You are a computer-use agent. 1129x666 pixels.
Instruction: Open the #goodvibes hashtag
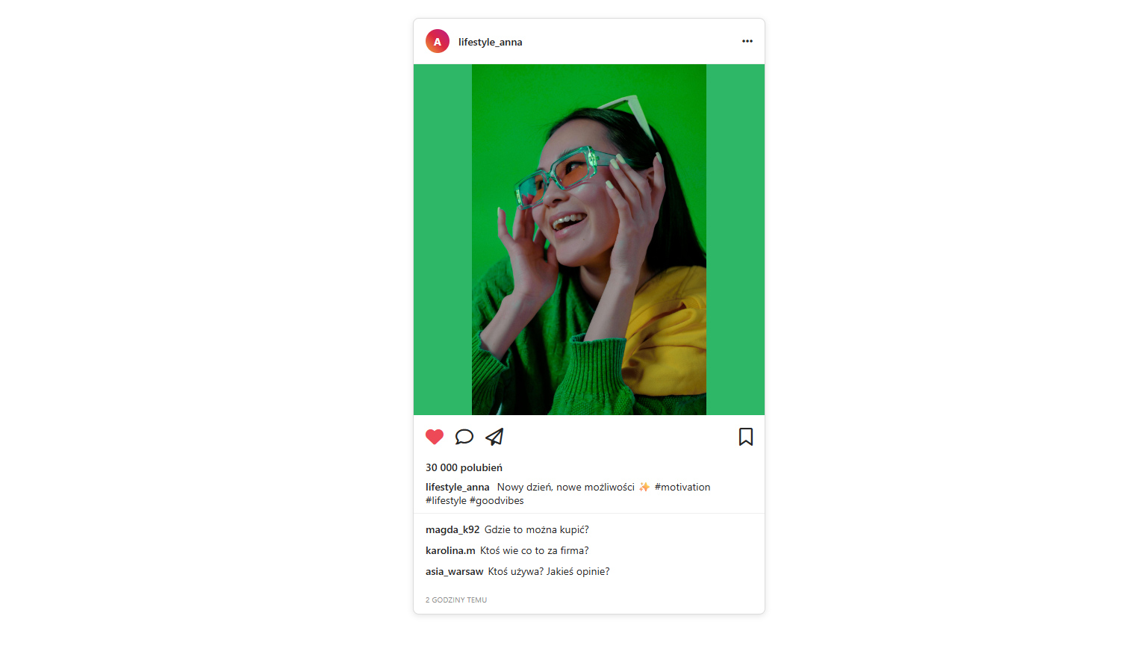(497, 500)
